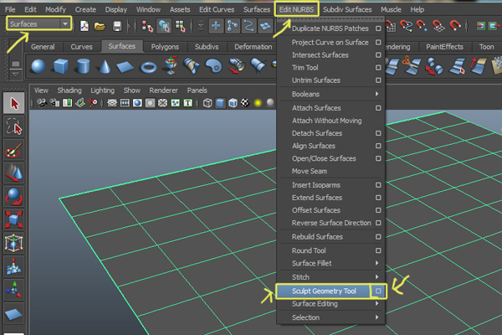Toggle use all lights yellow bulb
502x335 pixels.
(x=258, y=103)
